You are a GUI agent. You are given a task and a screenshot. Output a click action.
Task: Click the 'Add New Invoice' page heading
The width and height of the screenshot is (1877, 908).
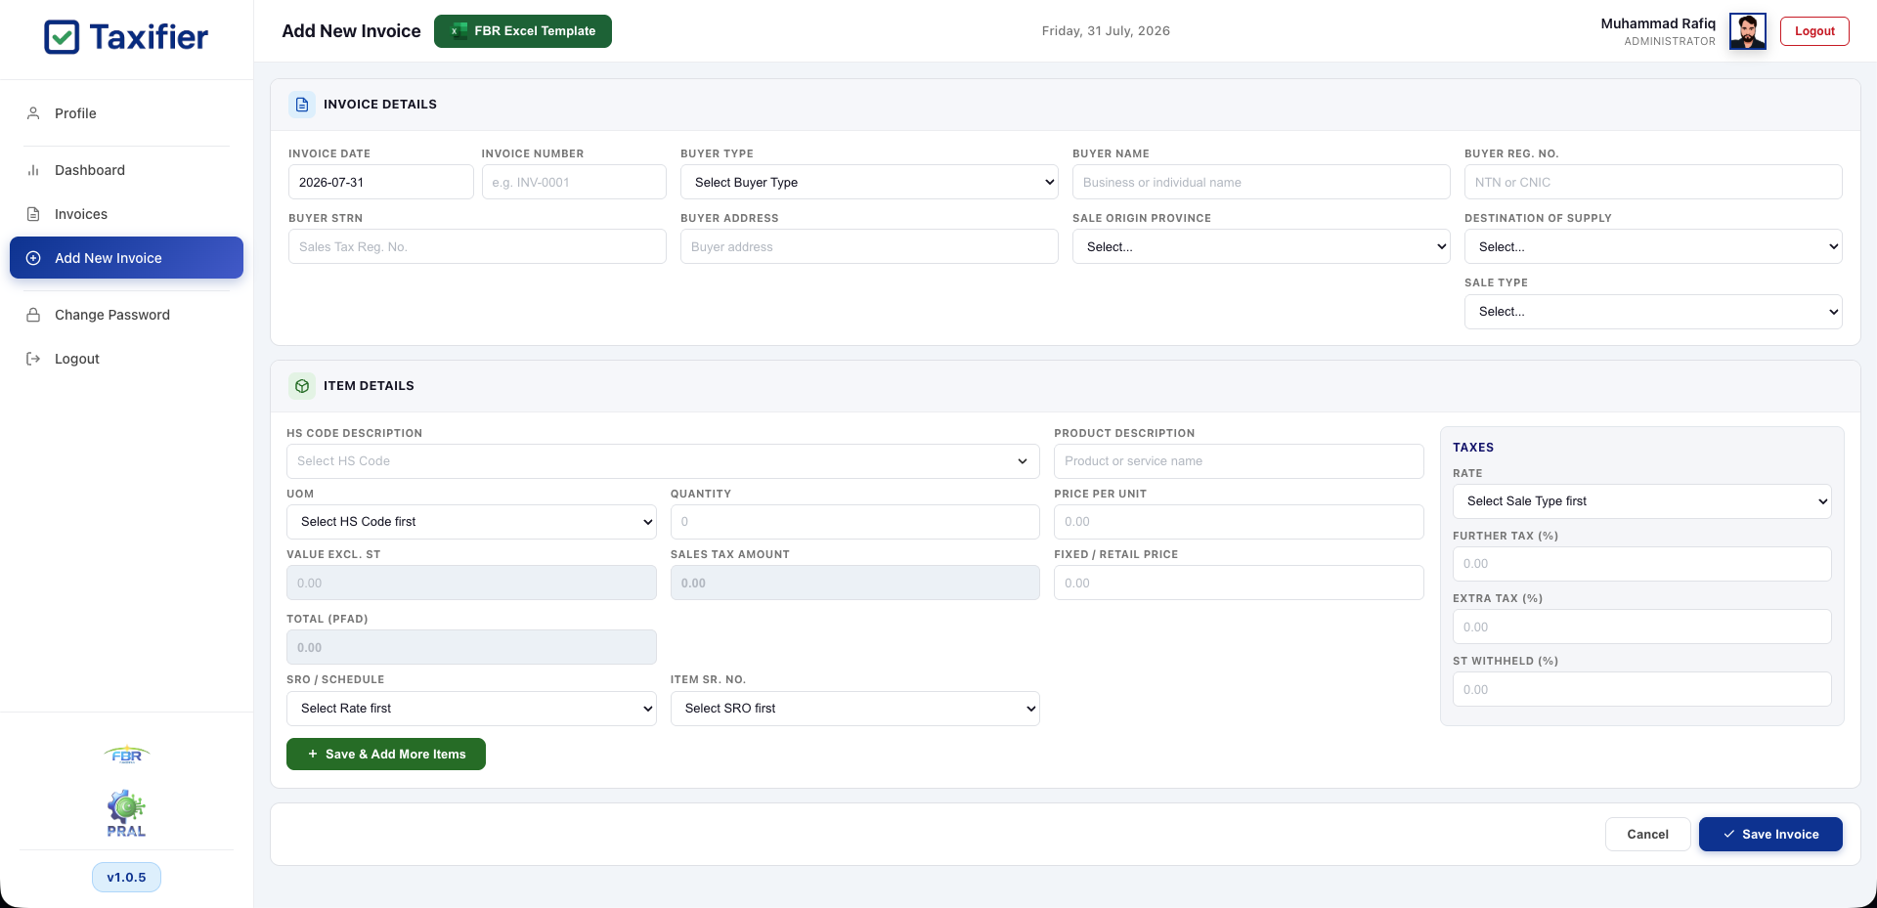click(x=351, y=31)
